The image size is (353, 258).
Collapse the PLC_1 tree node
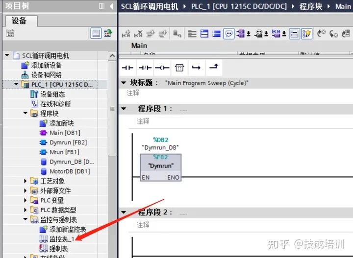(16, 84)
